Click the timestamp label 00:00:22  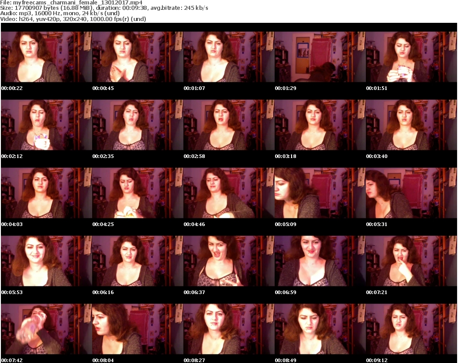pos(12,88)
